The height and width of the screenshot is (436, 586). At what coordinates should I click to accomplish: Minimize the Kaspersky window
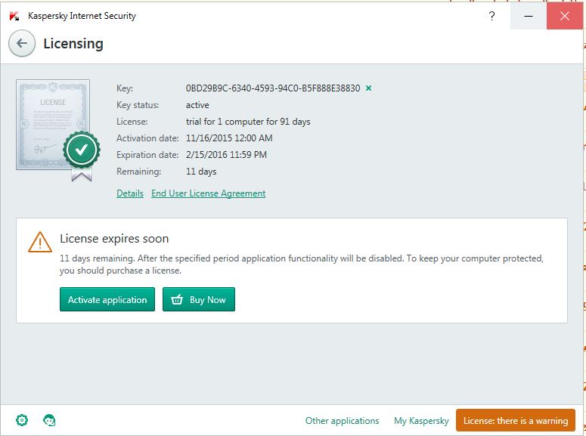coord(529,16)
